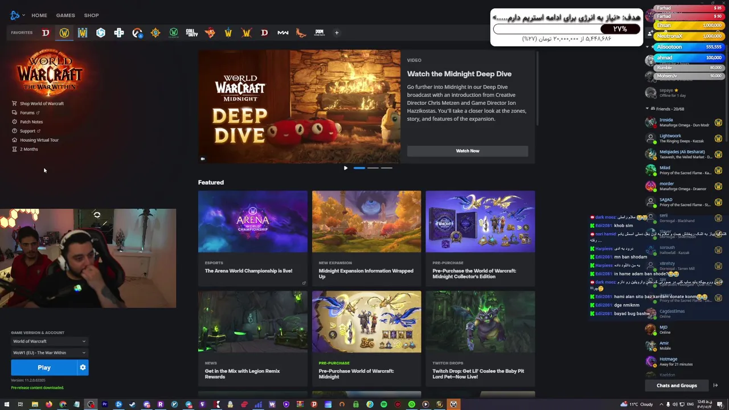Open Task View on the taskbar

coord(21,404)
